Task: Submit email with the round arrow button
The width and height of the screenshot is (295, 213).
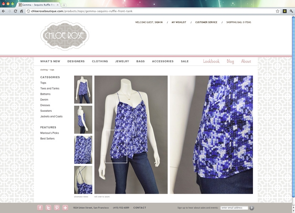Action: (252, 208)
